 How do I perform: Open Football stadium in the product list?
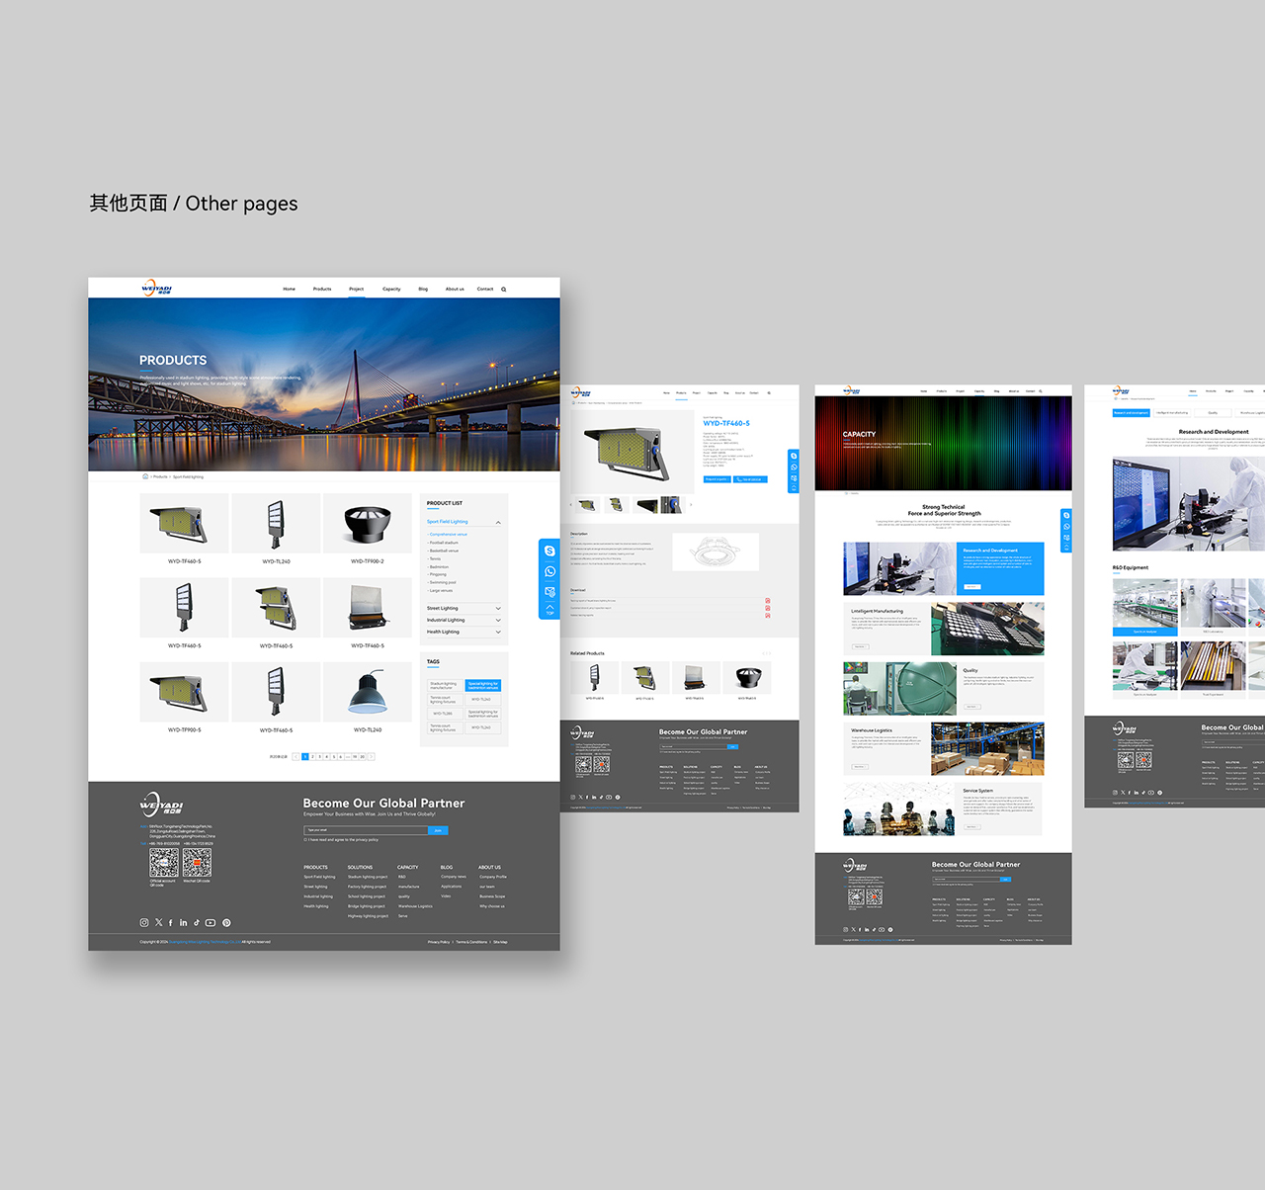(x=444, y=543)
